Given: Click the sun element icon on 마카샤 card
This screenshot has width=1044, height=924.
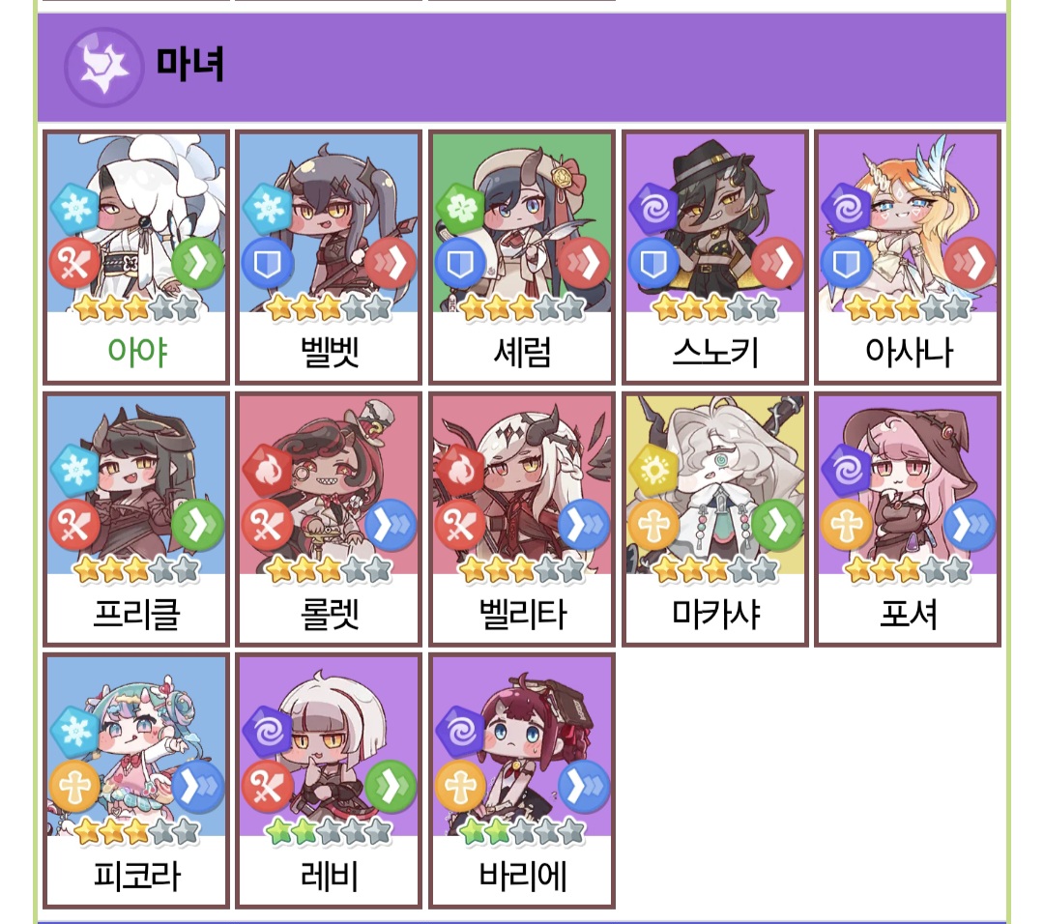Looking at the screenshot, I should click(x=653, y=471).
